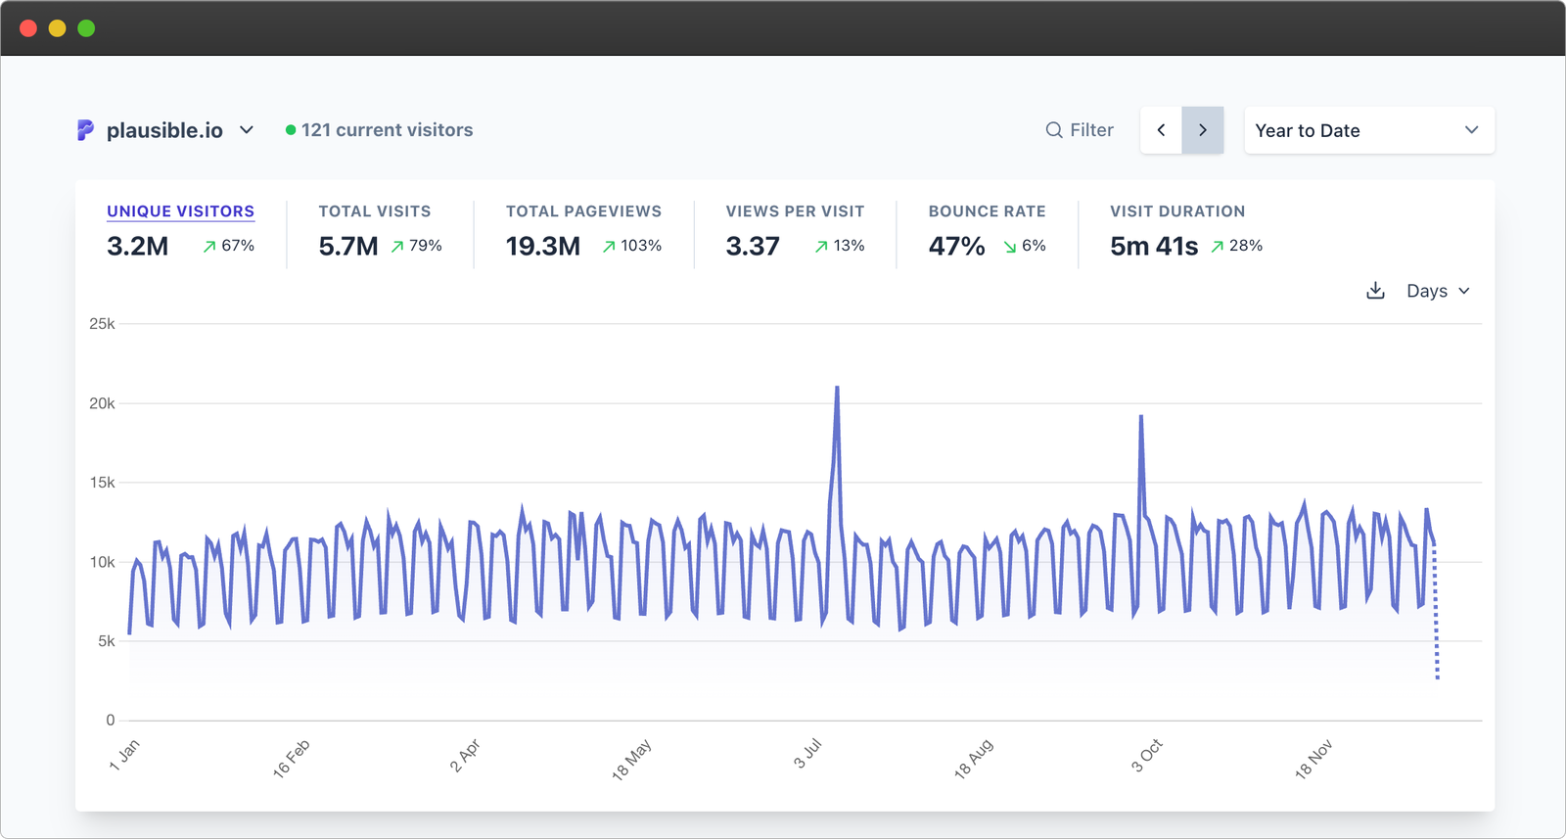Switch to the Total Visits metric
The width and height of the screenshot is (1566, 839).
pos(375,211)
